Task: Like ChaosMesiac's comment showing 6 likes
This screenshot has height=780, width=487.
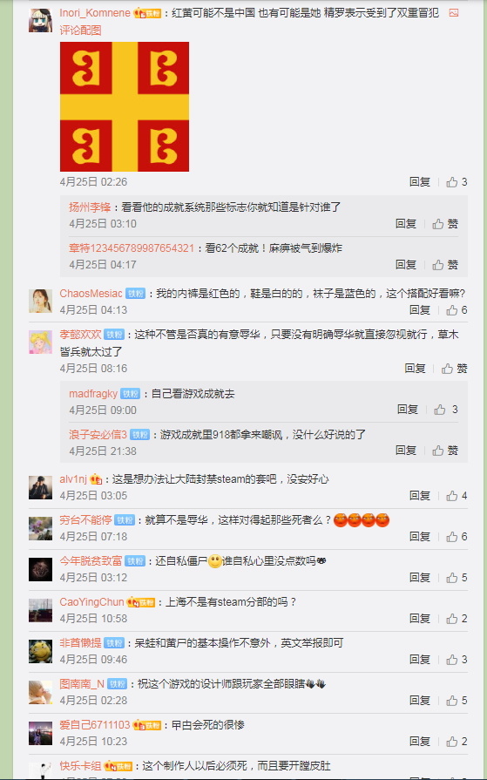Action: point(451,310)
